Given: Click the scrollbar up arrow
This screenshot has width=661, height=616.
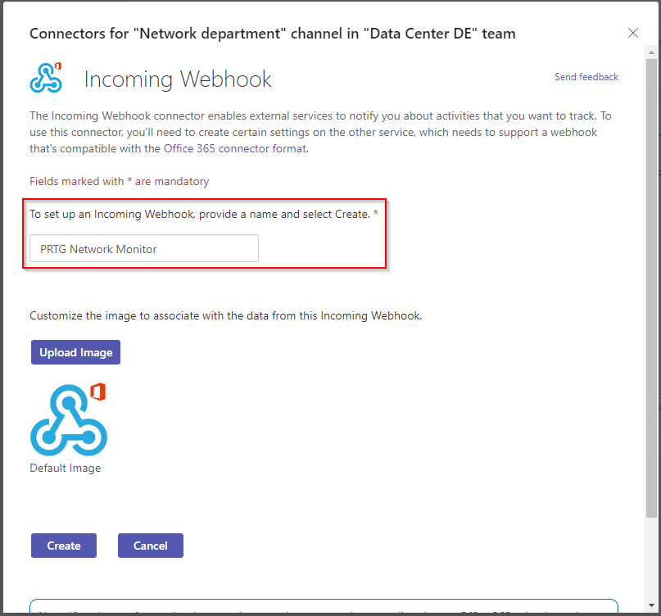Looking at the screenshot, I should tap(651, 52).
